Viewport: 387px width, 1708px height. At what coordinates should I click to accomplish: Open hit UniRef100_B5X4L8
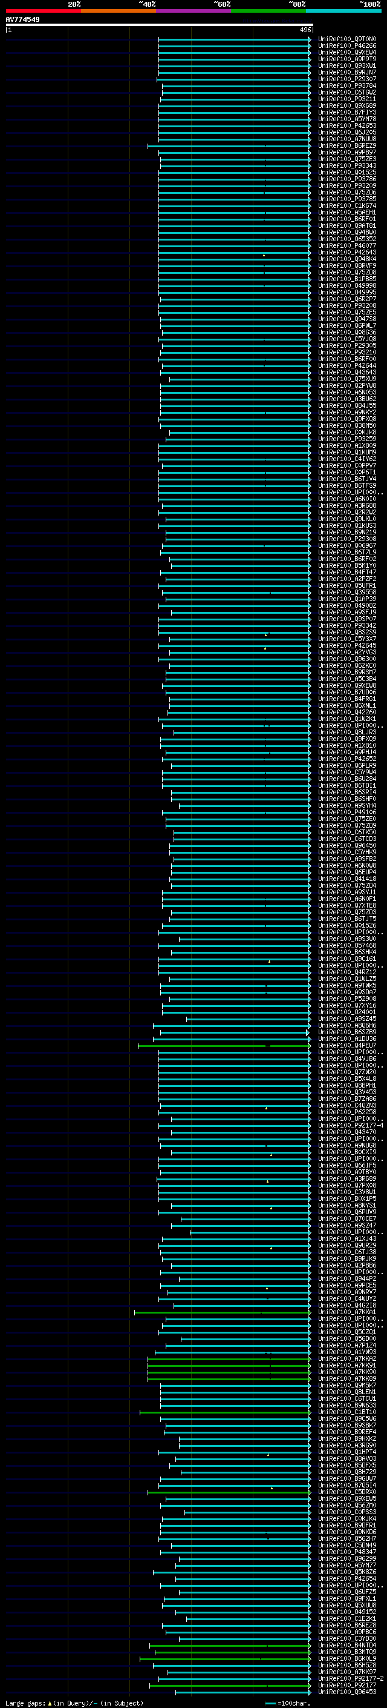pyautogui.click(x=346, y=1078)
